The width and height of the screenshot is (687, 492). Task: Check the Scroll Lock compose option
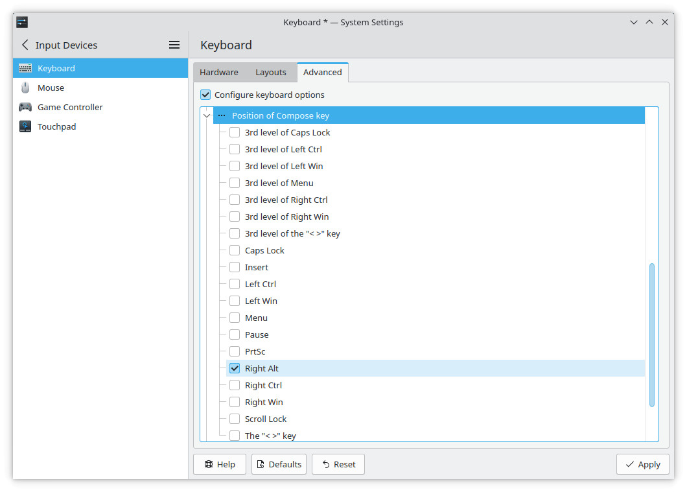[235, 419]
